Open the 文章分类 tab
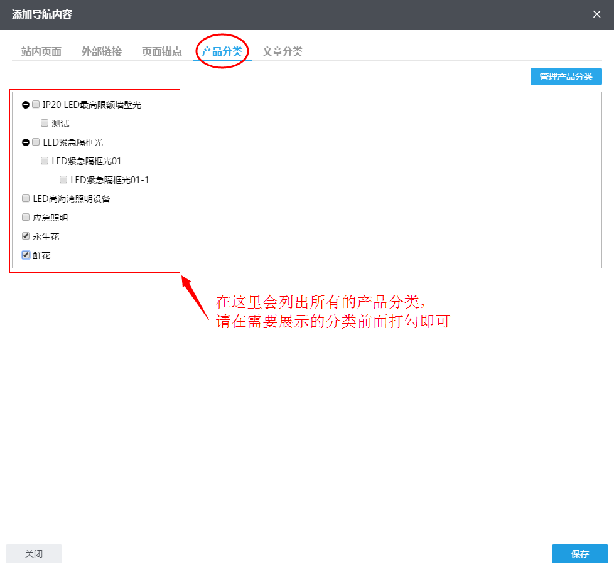This screenshot has width=614, height=567. (x=282, y=52)
